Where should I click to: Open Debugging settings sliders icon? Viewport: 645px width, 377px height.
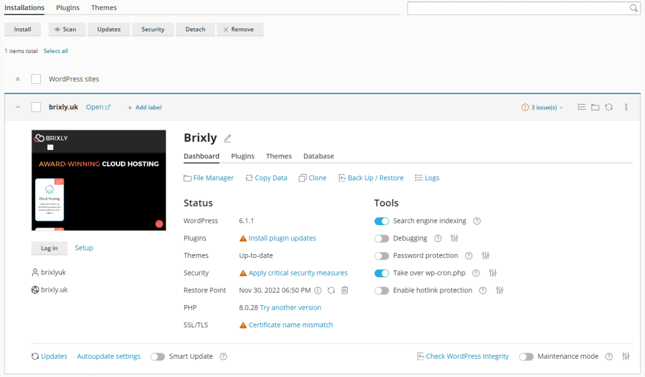454,238
